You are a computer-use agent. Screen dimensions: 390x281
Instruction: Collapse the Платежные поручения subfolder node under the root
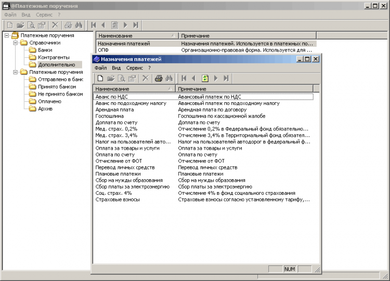15,72
